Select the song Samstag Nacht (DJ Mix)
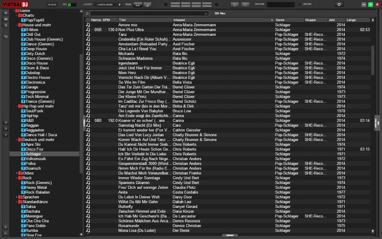The image size is (382, 239). [x=139, y=125]
